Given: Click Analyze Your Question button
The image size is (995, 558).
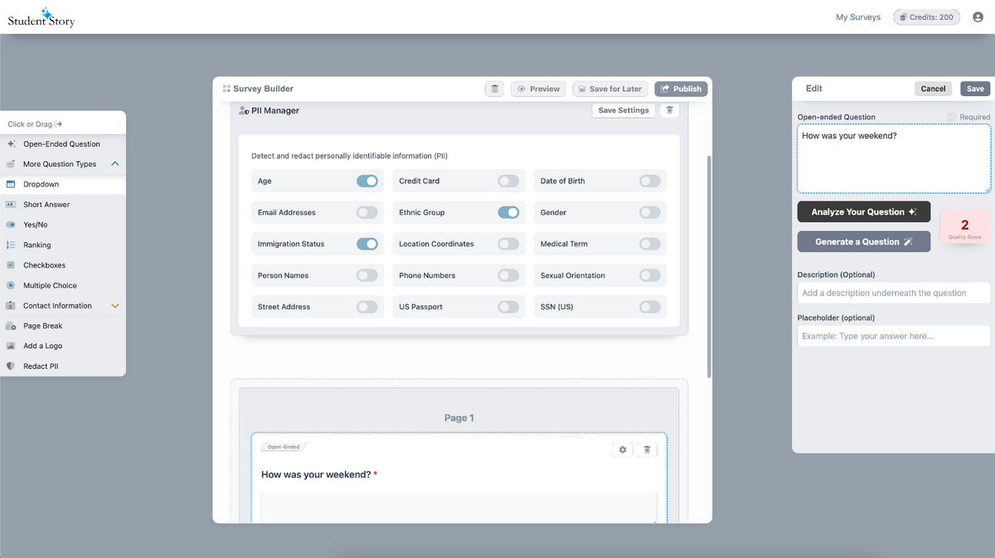Looking at the screenshot, I should tap(863, 211).
